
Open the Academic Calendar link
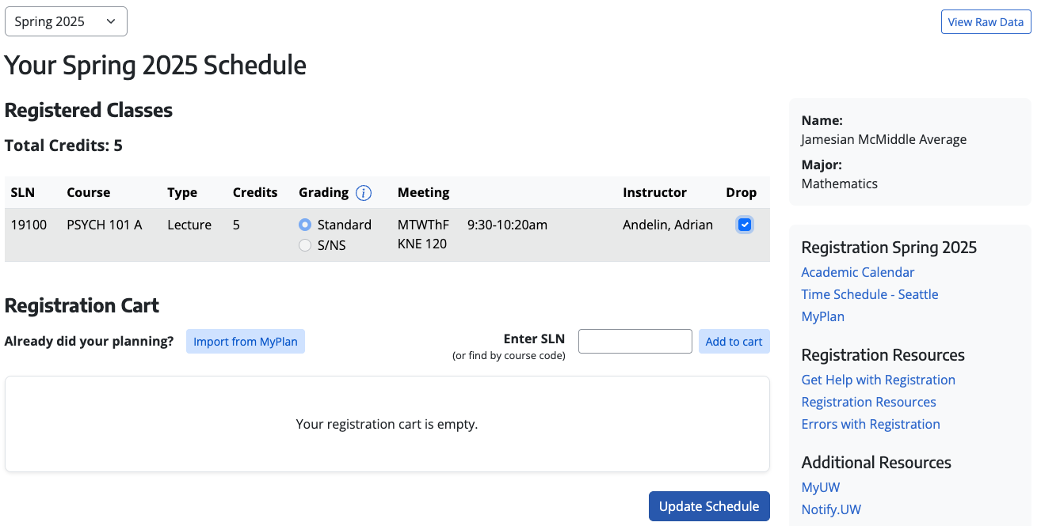[857, 272]
